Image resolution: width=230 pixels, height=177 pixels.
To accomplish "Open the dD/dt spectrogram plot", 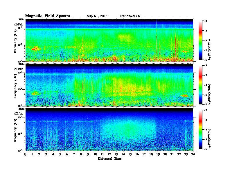I will (x=109, y=85).
